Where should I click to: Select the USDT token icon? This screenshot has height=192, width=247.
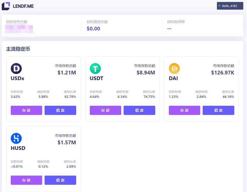tap(96, 69)
